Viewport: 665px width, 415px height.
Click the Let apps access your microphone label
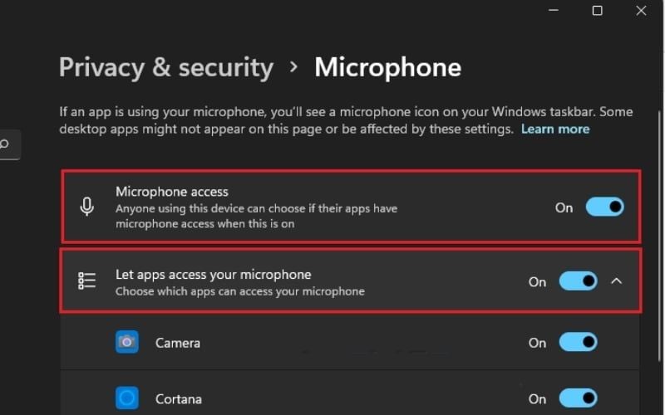pyautogui.click(x=214, y=275)
